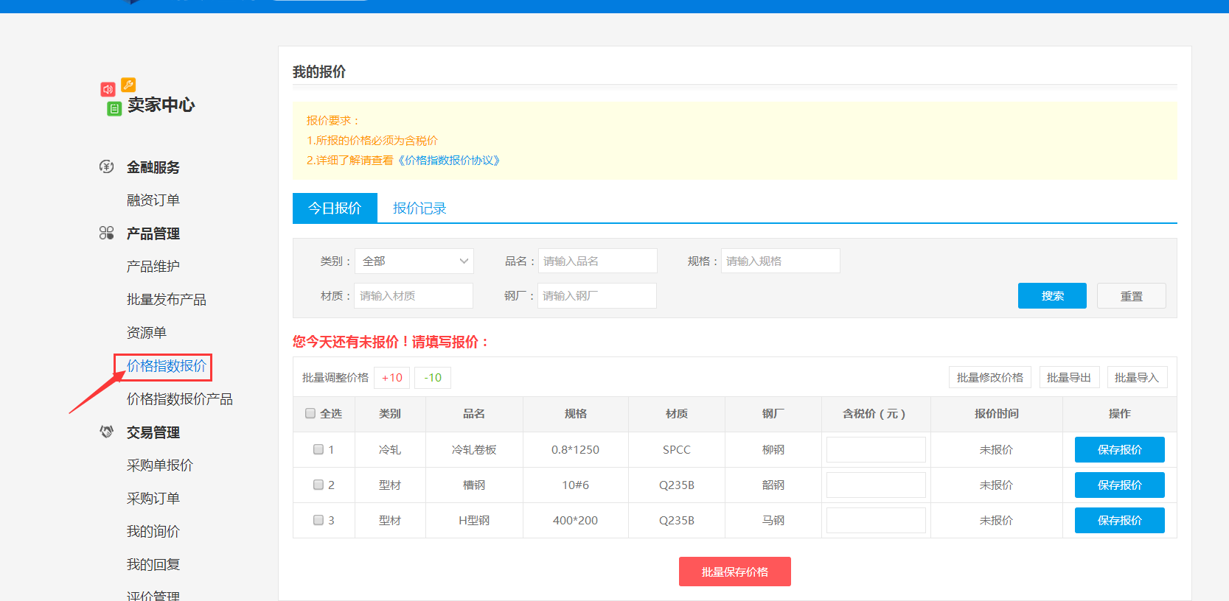
Task: Click the 金融服务 yen icon
Action: coord(106,166)
